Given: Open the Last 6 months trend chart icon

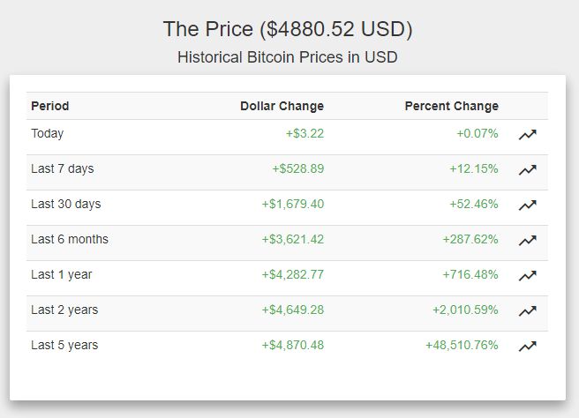Looking at the screenshot, I should (527, 241).
